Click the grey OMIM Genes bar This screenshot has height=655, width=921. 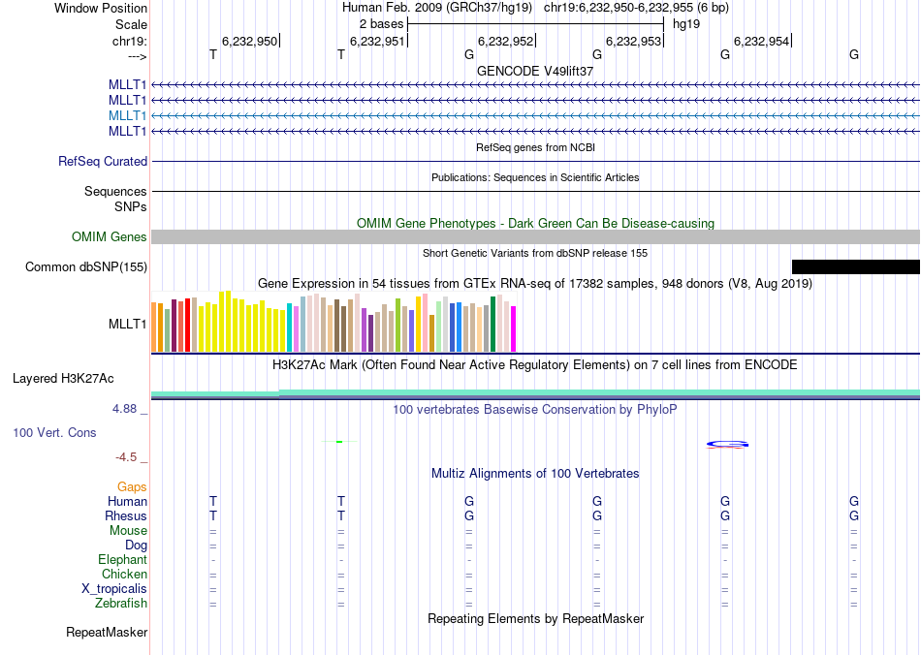[x=535, y=236]
